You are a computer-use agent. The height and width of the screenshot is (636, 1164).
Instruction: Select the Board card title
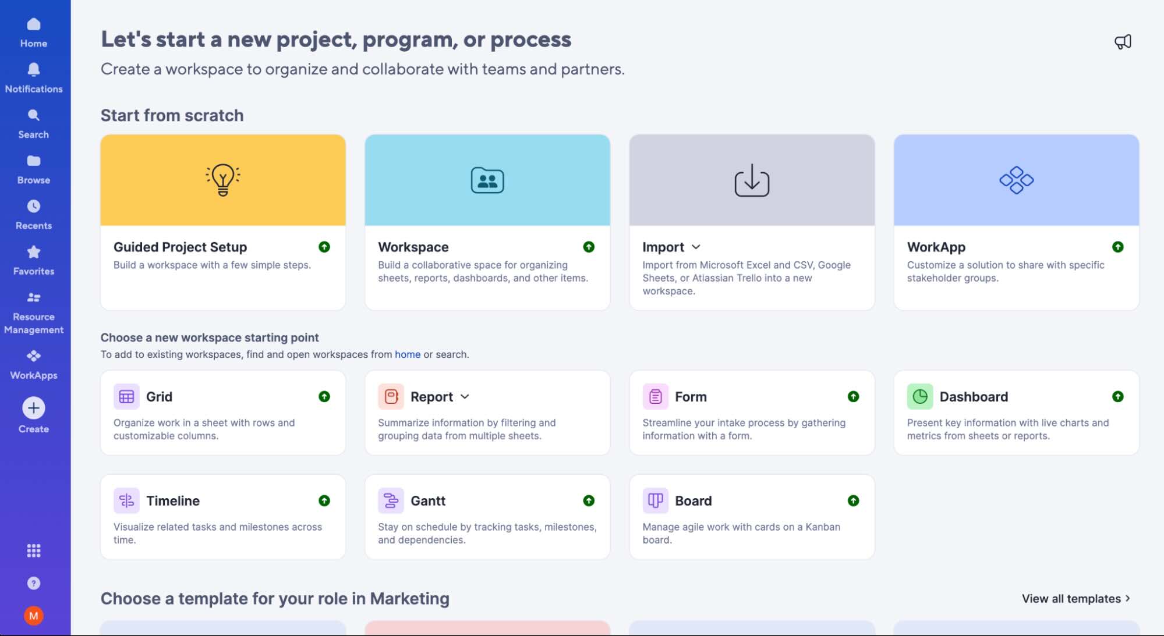[x=693, y=501]
